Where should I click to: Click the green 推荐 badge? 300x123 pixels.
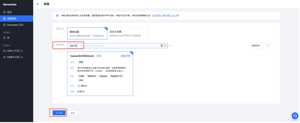pyautogui.click(x=99, y=56)
